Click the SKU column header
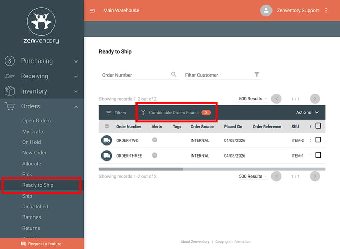 (295, 127)
